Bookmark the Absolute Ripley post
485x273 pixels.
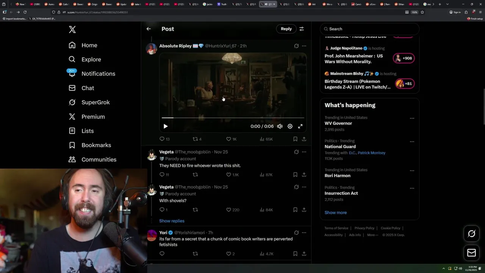(x=295, y=139)
